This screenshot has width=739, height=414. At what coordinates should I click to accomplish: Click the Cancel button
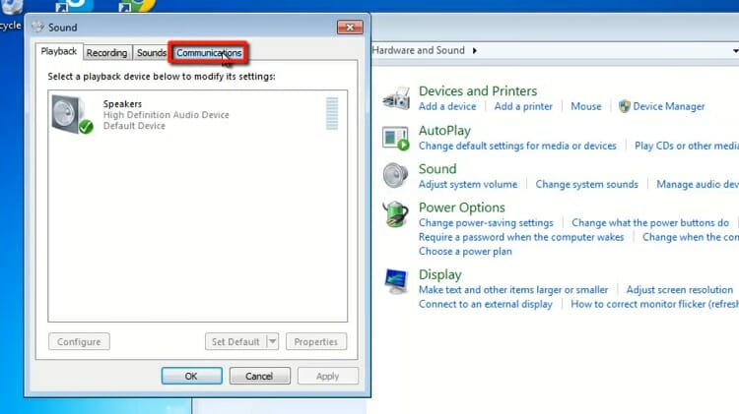pos(259,376)
